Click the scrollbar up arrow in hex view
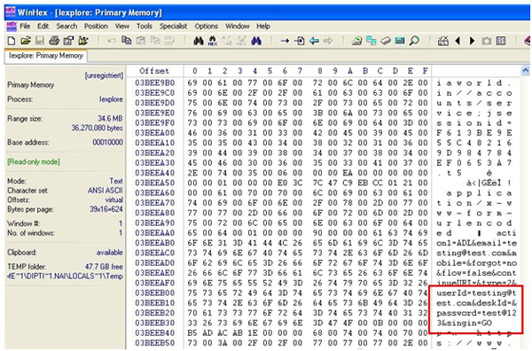The height and width of the screenshot is (351, 532). [525, 71]
